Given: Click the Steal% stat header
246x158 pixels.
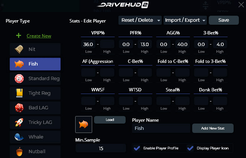Looking at the screenshot, I should click(x=173, y=90).
